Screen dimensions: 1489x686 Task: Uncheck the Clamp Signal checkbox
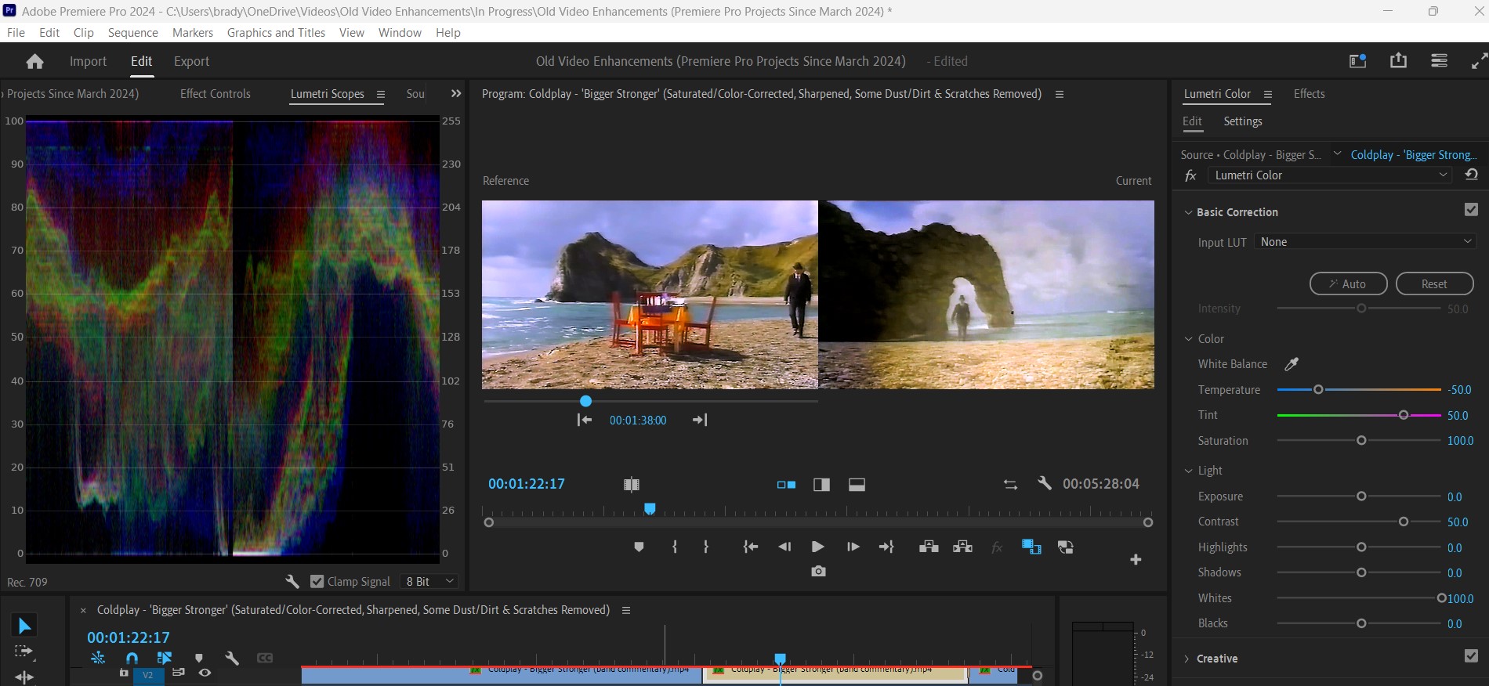(x=317, y=581)
